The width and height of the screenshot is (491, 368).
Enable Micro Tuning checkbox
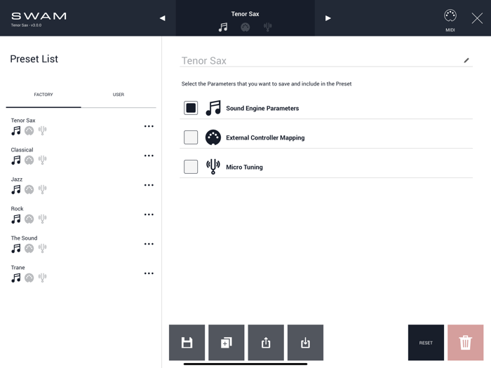click(191, 167)
